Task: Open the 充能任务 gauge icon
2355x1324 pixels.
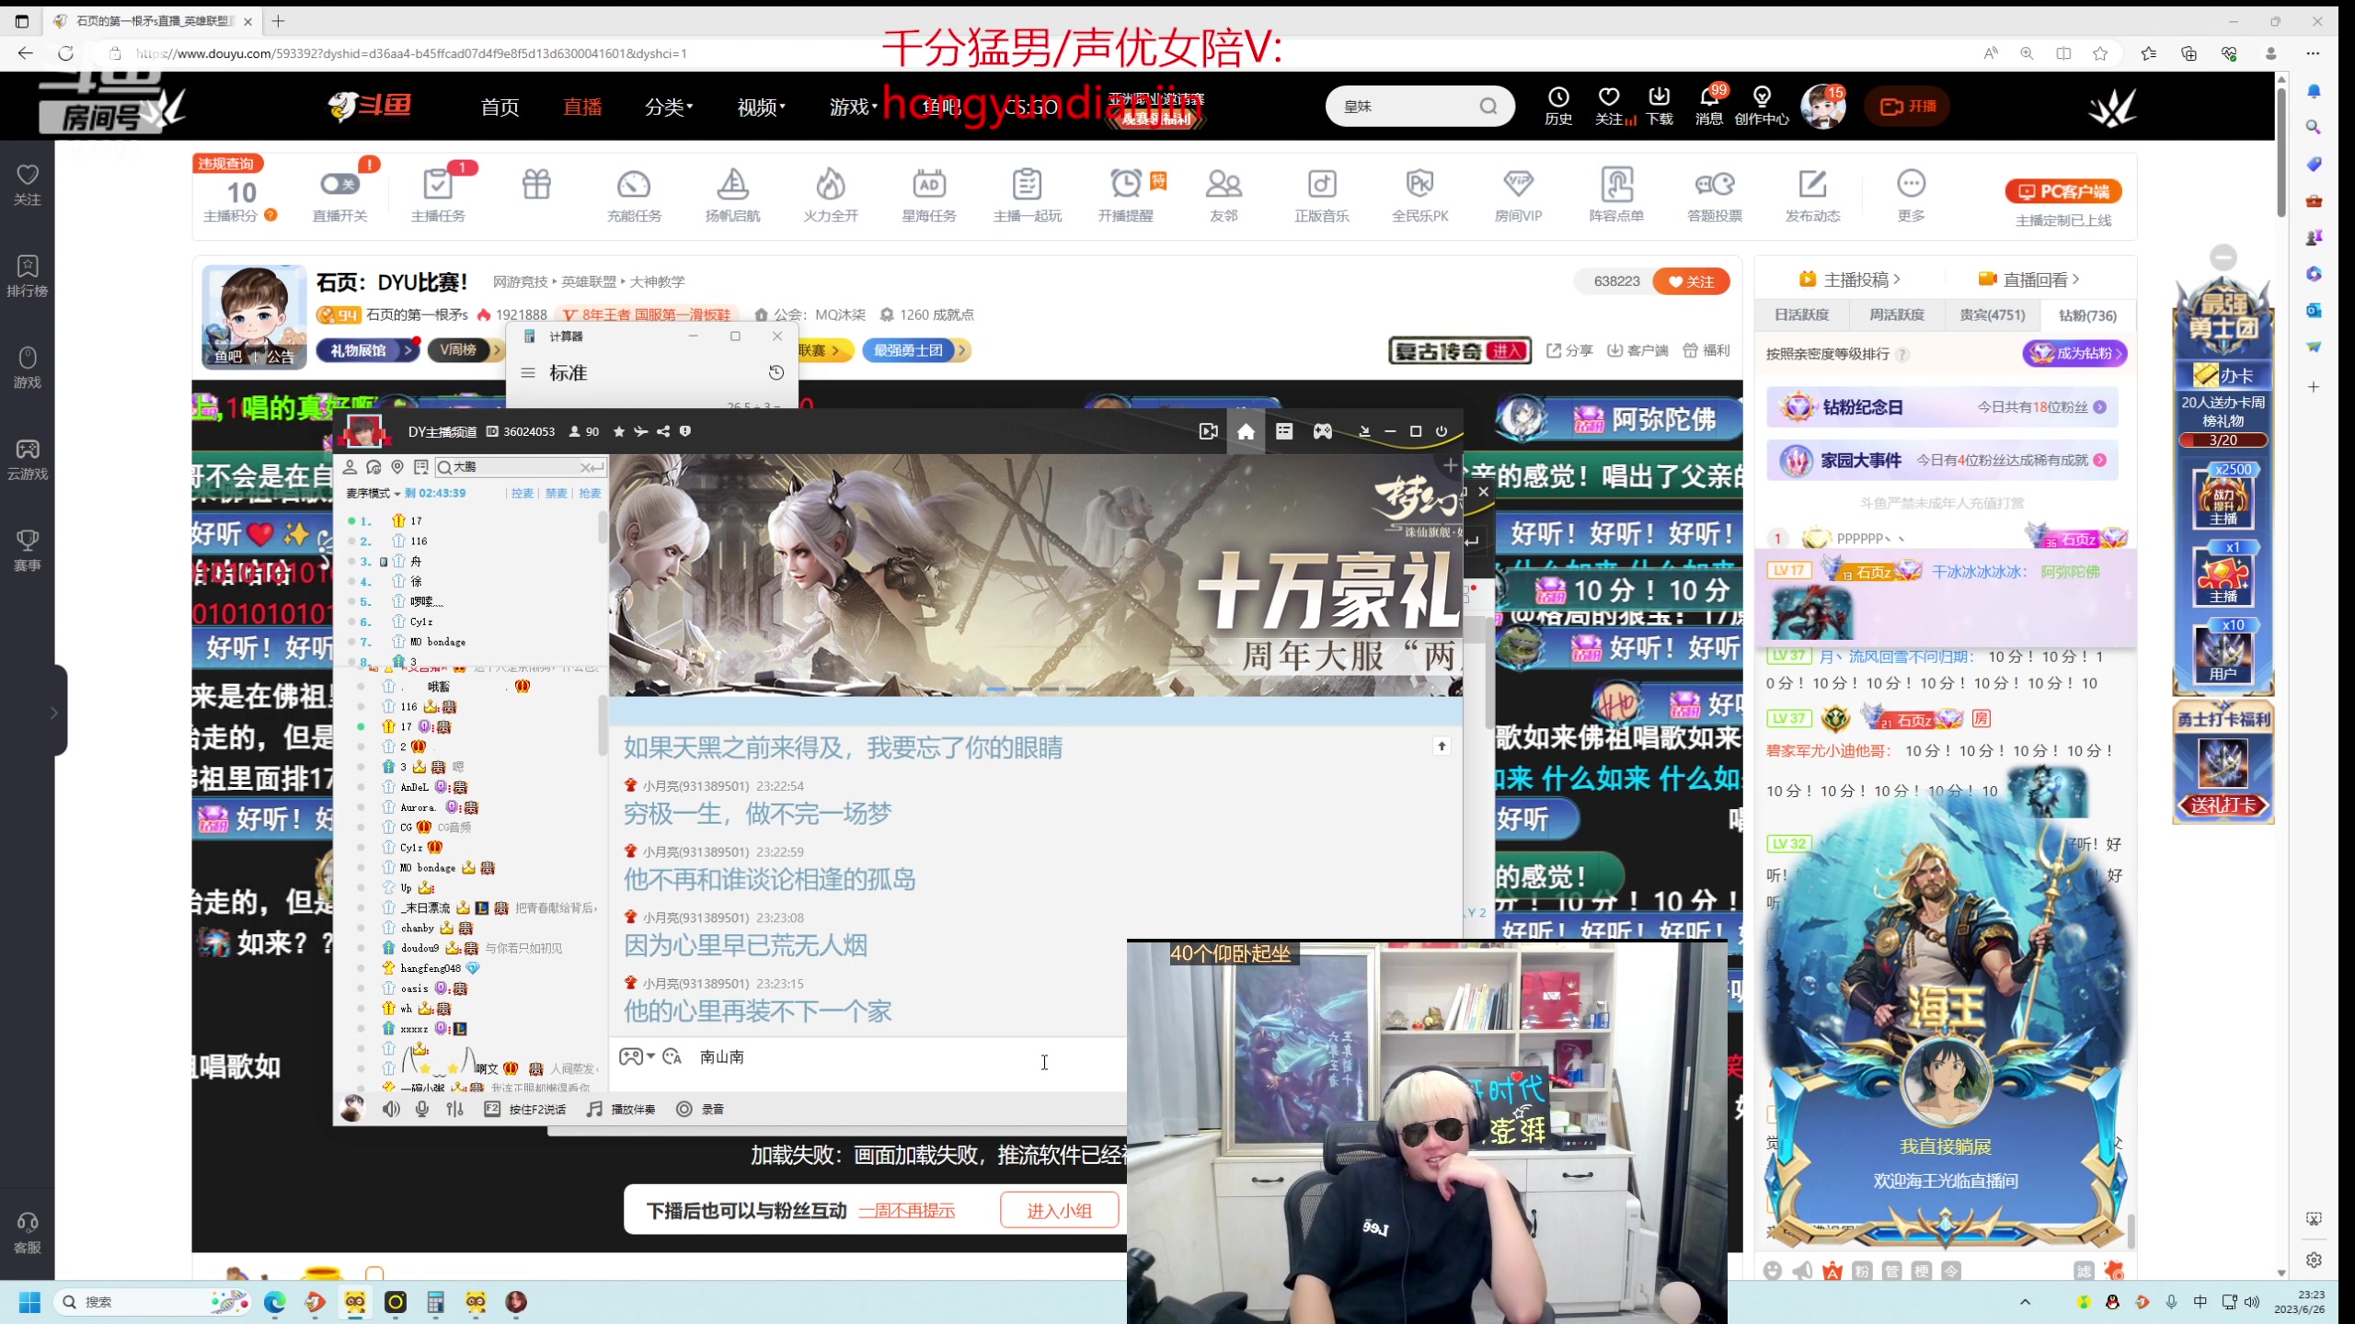Action: click(x=633, y=185)
